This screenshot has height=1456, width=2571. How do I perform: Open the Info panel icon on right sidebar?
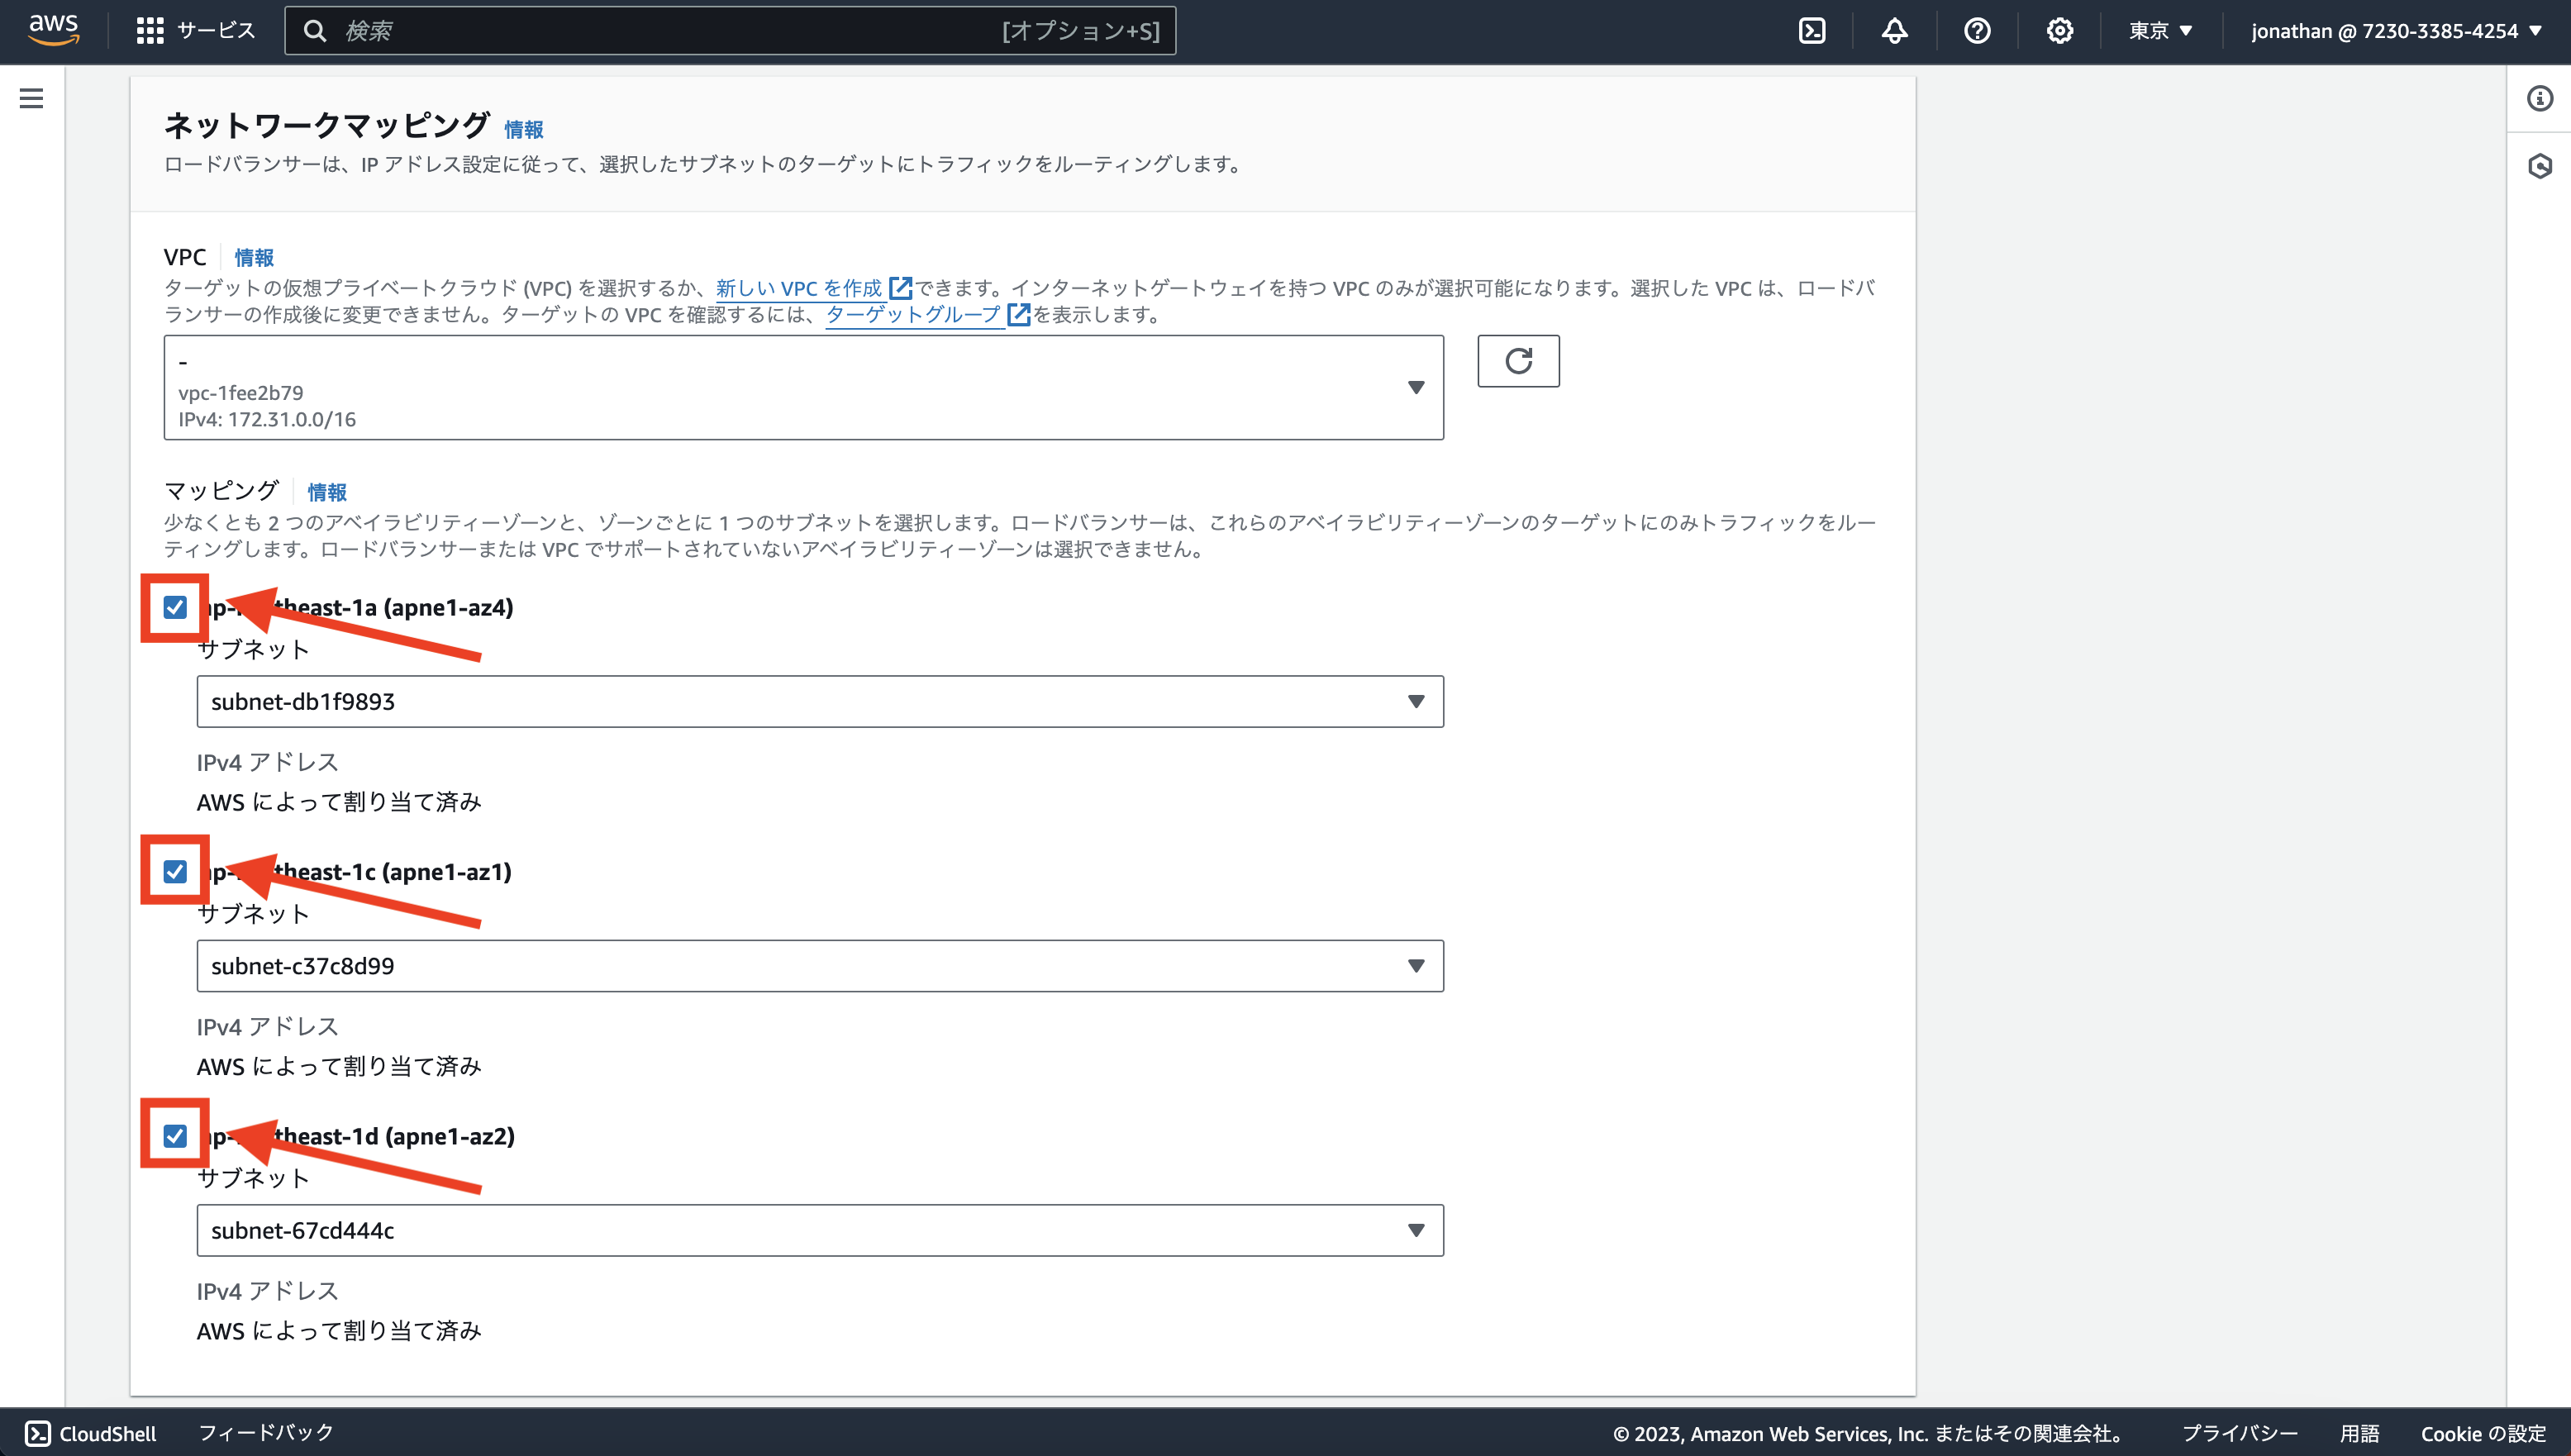point(2541,99)
